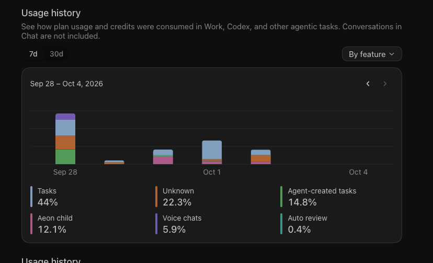
Task: Click the Voice chats 5.9% legend entry
Action: 179,224
